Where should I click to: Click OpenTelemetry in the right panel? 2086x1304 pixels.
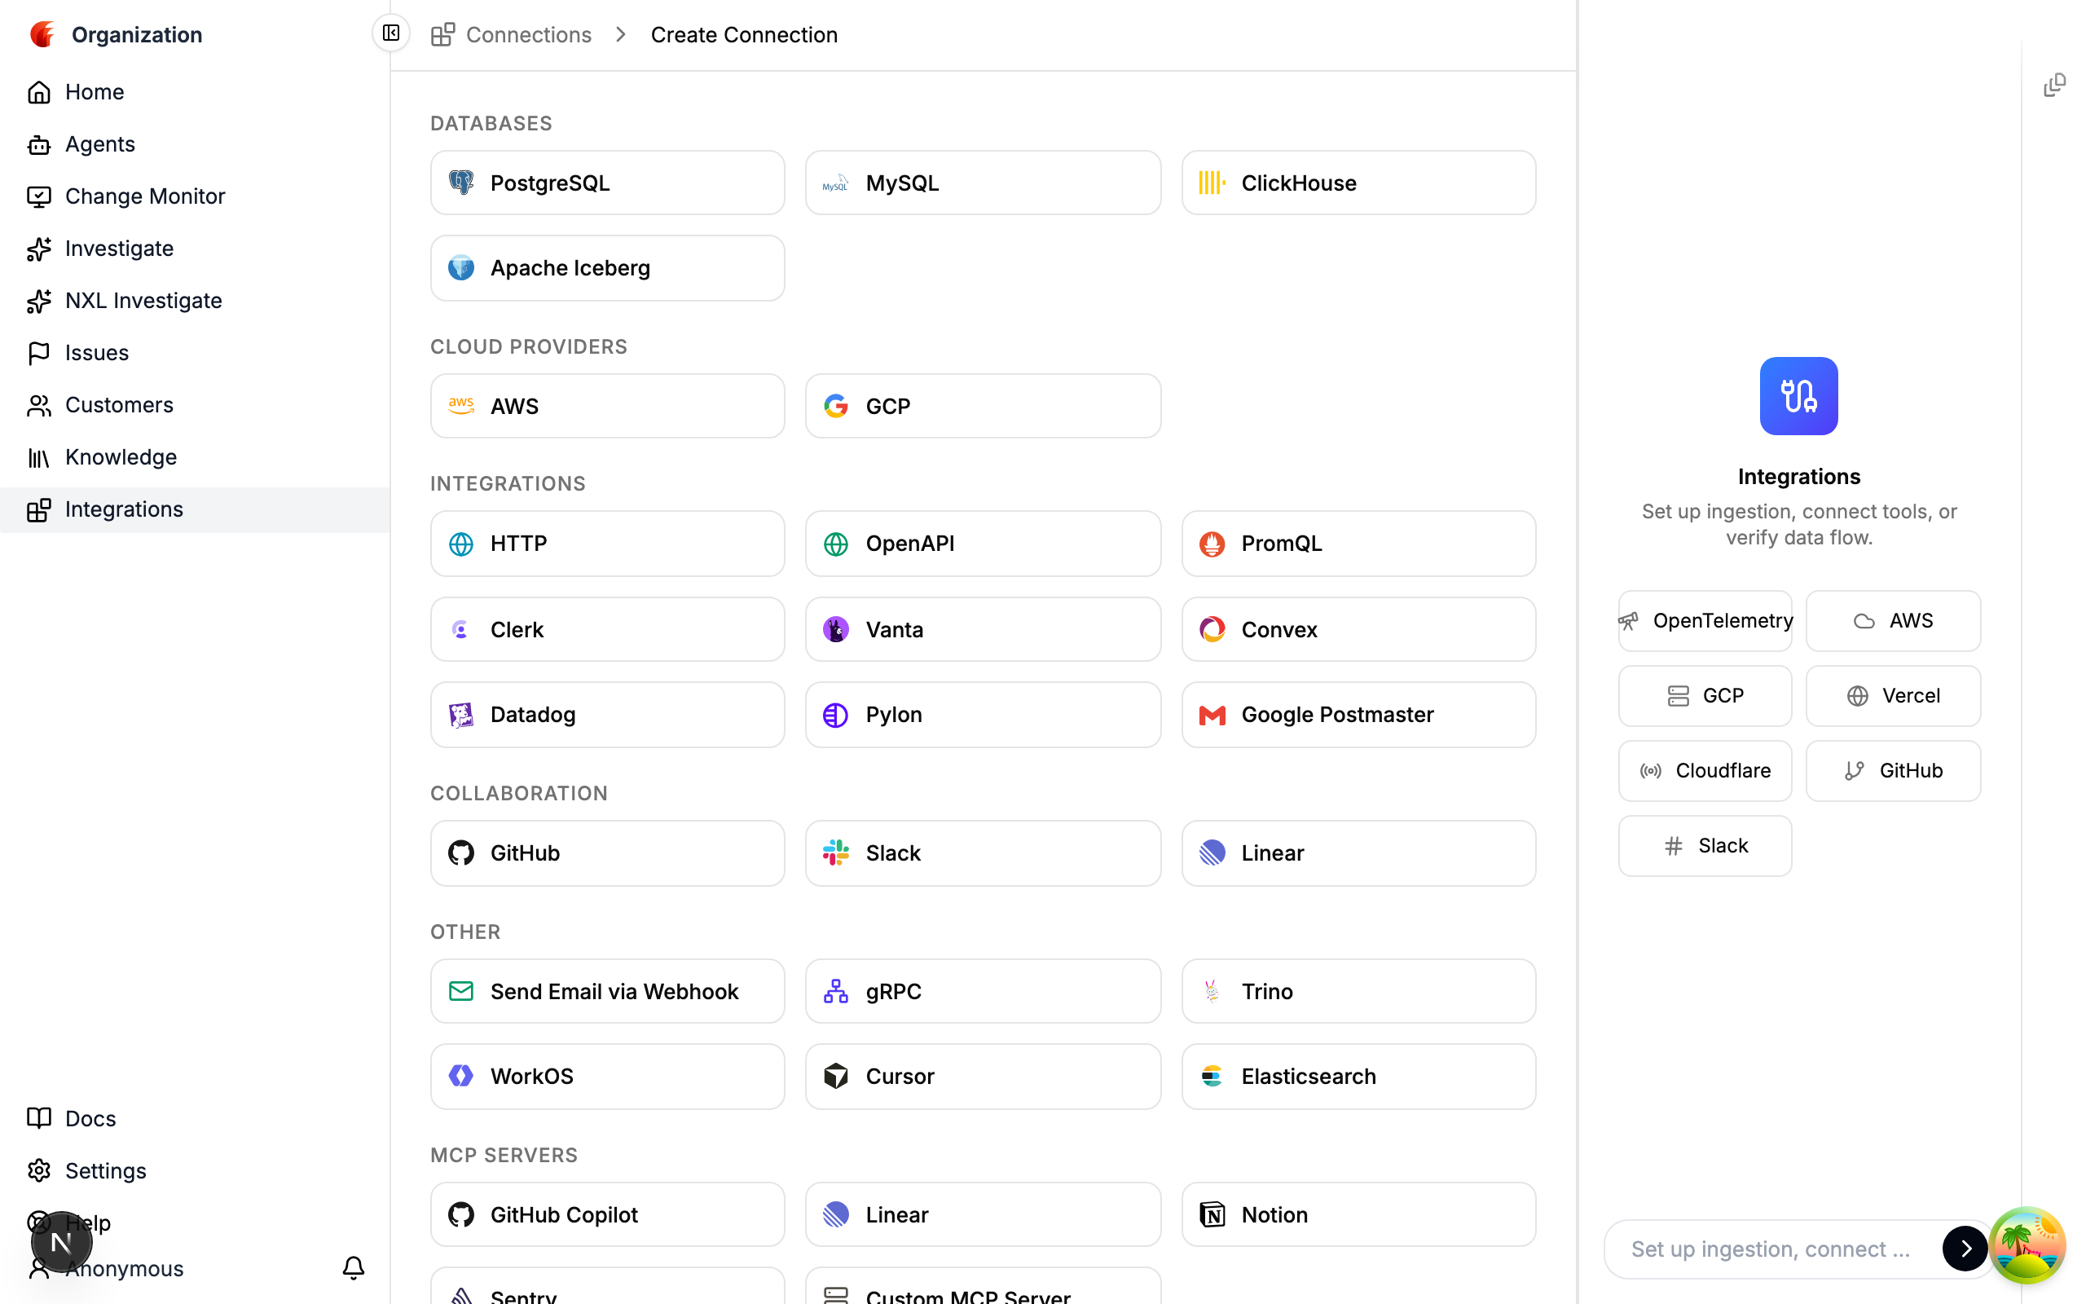(1704, 620)
